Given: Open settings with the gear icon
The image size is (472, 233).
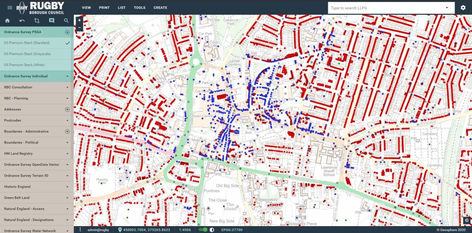Looking at the screenshot, I should [463, 7].
